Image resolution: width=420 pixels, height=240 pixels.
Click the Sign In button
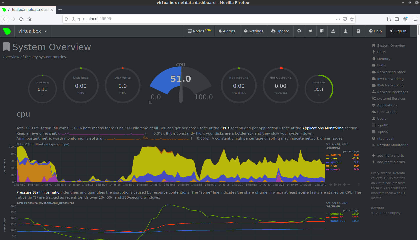tap(398, 31)
